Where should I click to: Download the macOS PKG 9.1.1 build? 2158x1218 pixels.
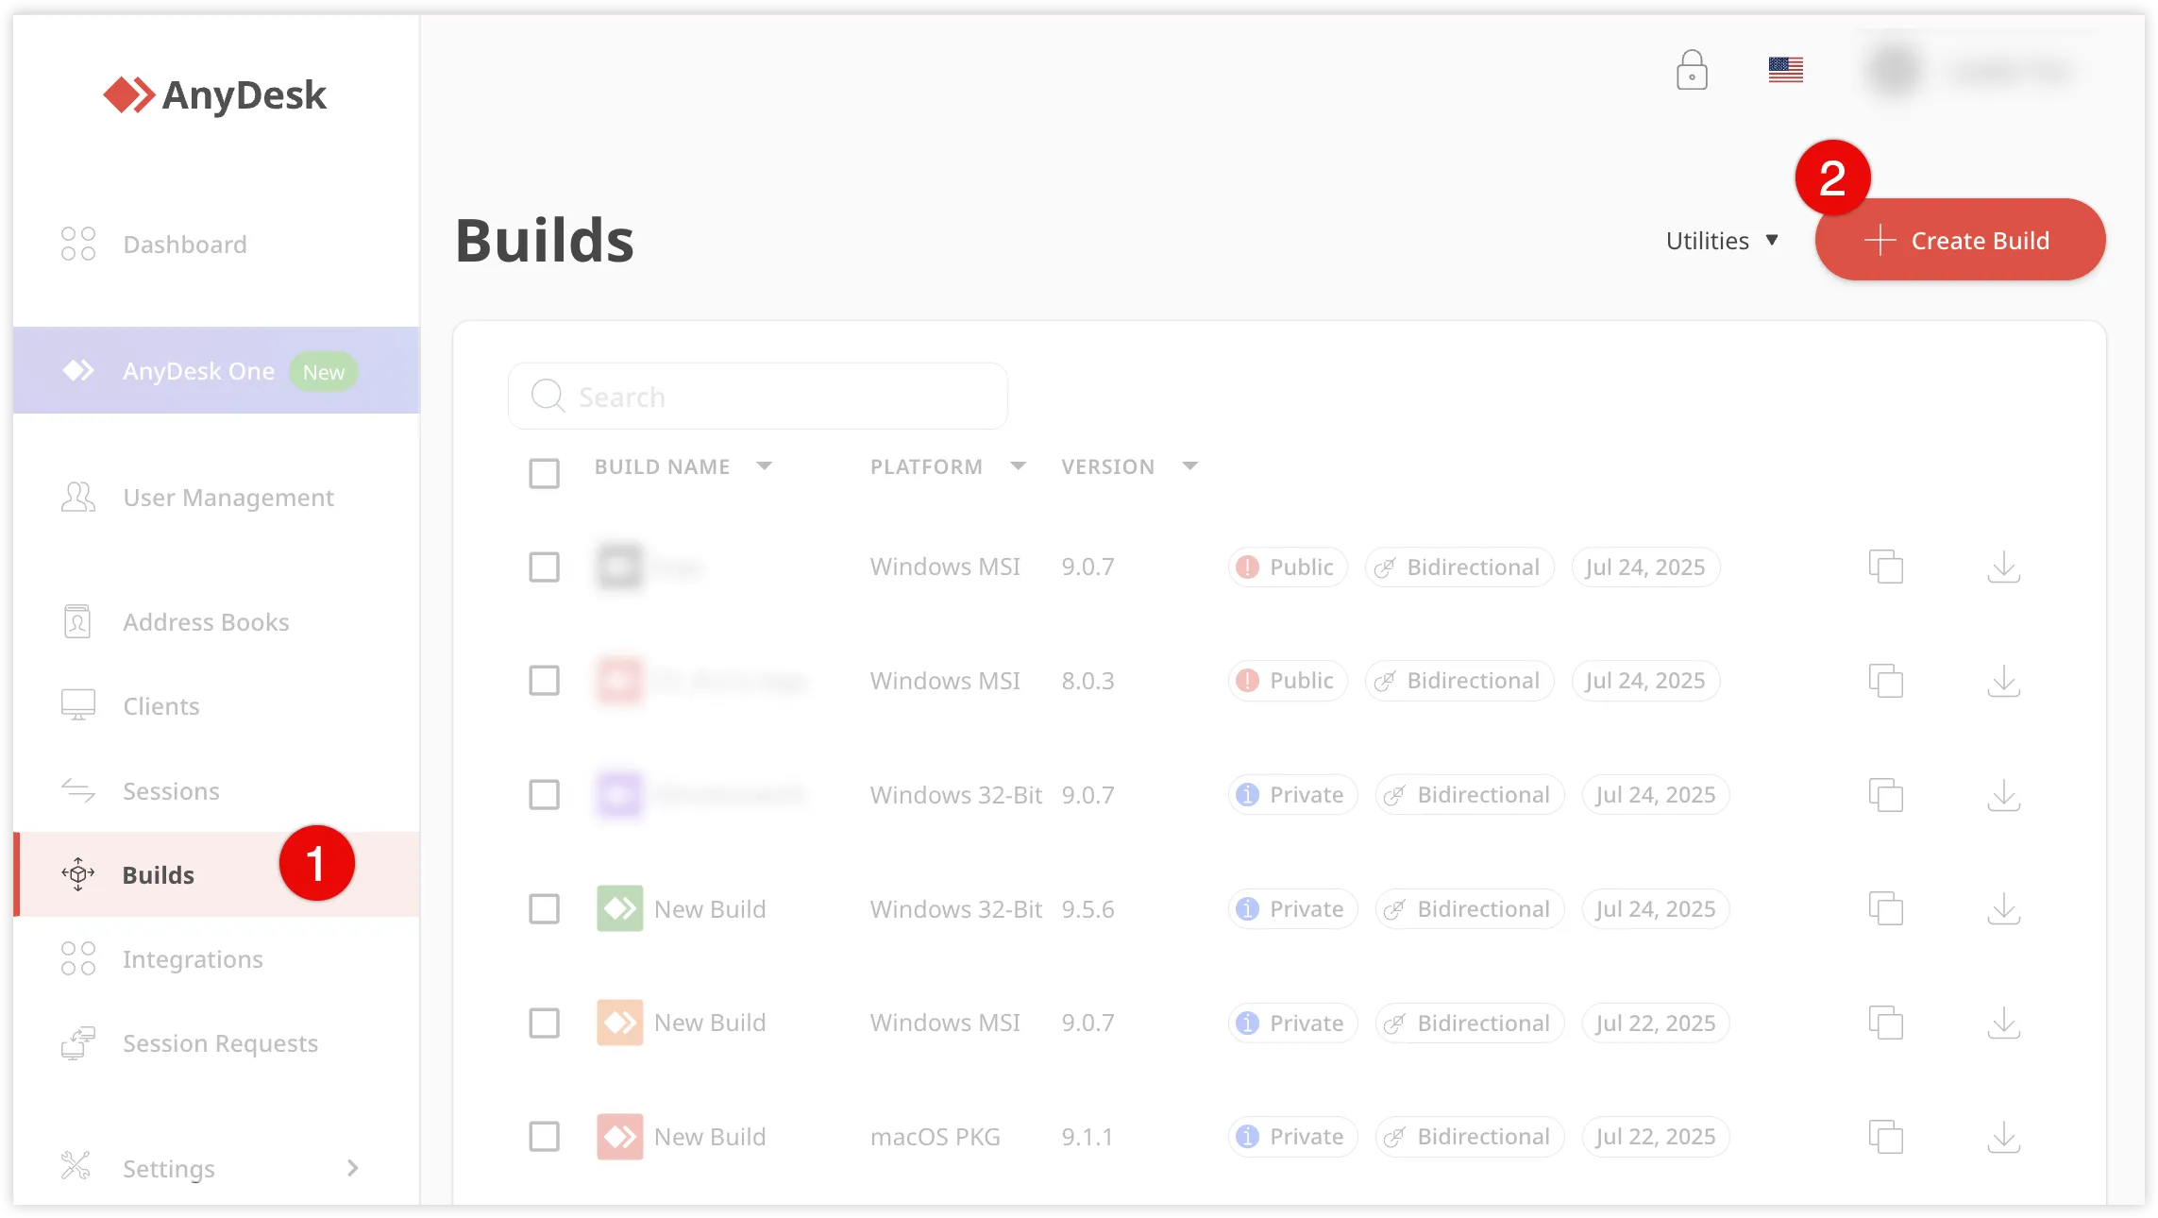[x=2004, y=1137]
